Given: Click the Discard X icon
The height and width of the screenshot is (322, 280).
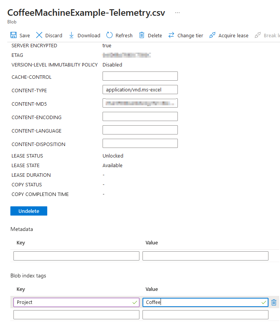Looking at the screenshot, I should coord(39,35).
